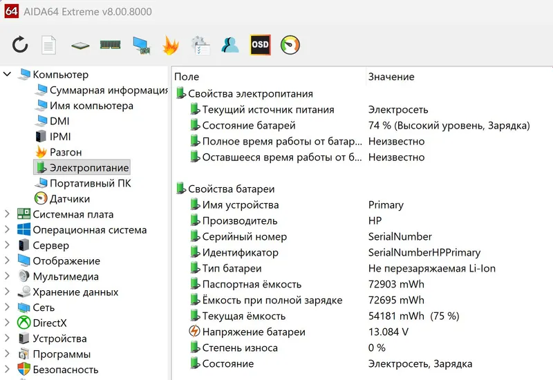553x380 pixels.
Task: Select the Серийный номер row
Action: tap(362, 236)
